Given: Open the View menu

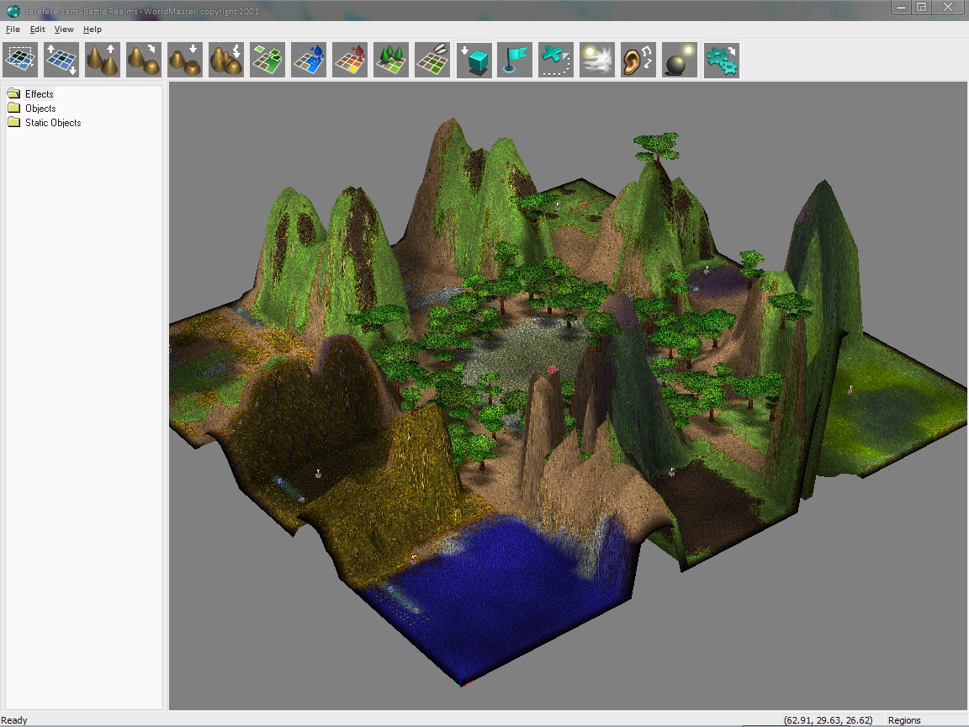Looking at the screenshot, I should click(64, 29).
